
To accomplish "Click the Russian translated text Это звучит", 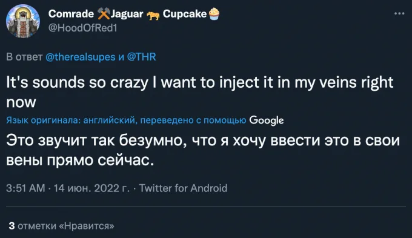I will point(203,150).
